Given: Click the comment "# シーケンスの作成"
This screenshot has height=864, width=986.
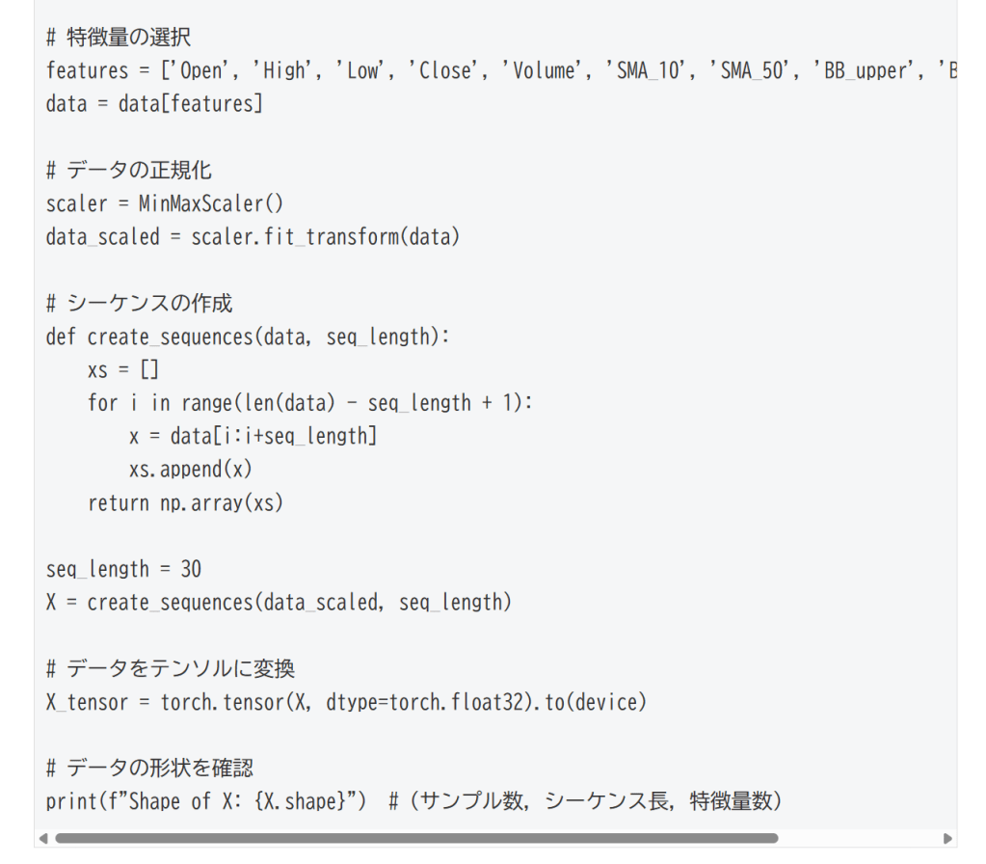Looking at the screenshot, I should point(139,304).
